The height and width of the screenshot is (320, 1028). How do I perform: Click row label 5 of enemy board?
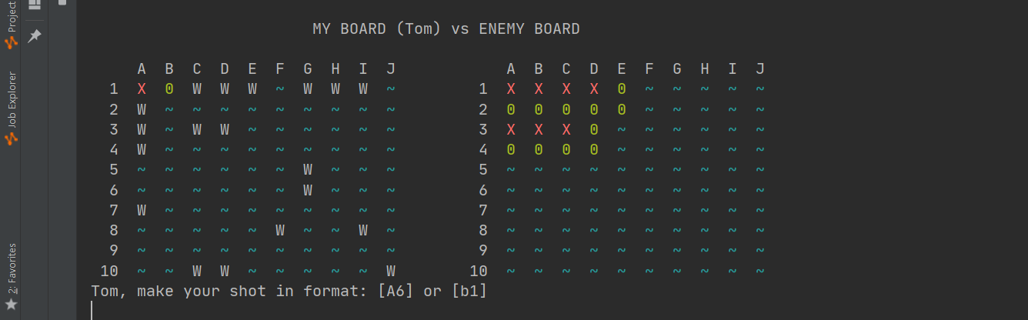(x=483, y=169)
